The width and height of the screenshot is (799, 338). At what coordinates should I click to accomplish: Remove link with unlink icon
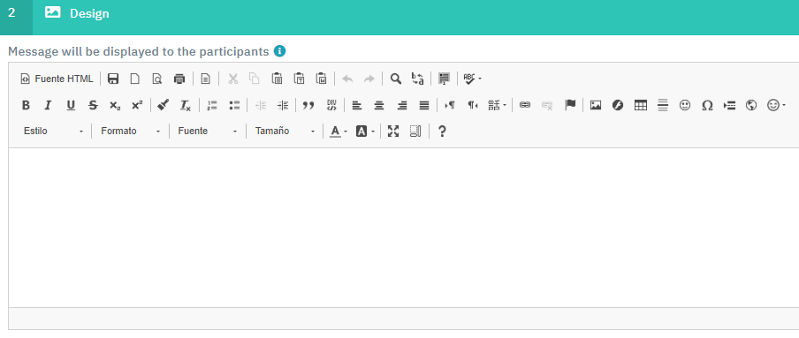(x=547, y=105)
